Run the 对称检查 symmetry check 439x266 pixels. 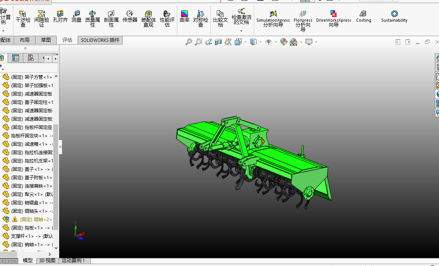(x=200, y=19)
